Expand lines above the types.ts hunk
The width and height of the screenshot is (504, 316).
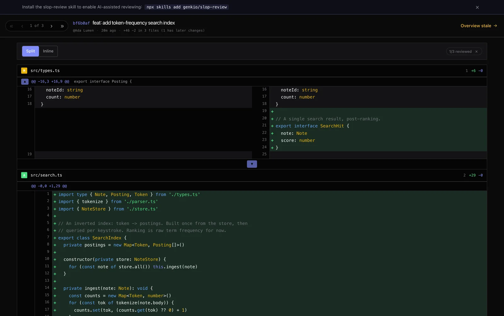coord(25,82)
